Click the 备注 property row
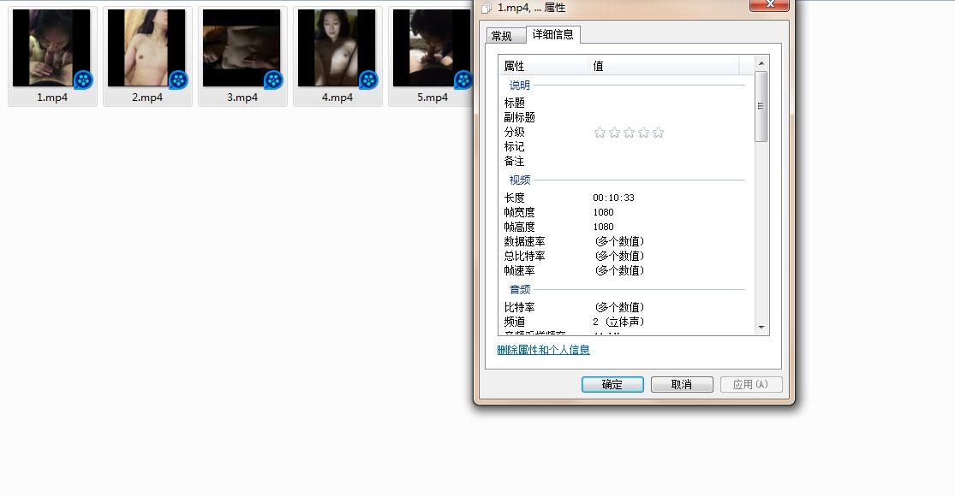Viewport: 955px width, 497px height. click(x=623, y=161)
